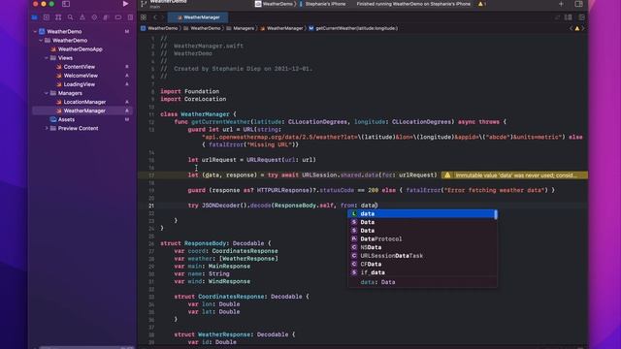Jump to next issue arrow

coord(583,28)
